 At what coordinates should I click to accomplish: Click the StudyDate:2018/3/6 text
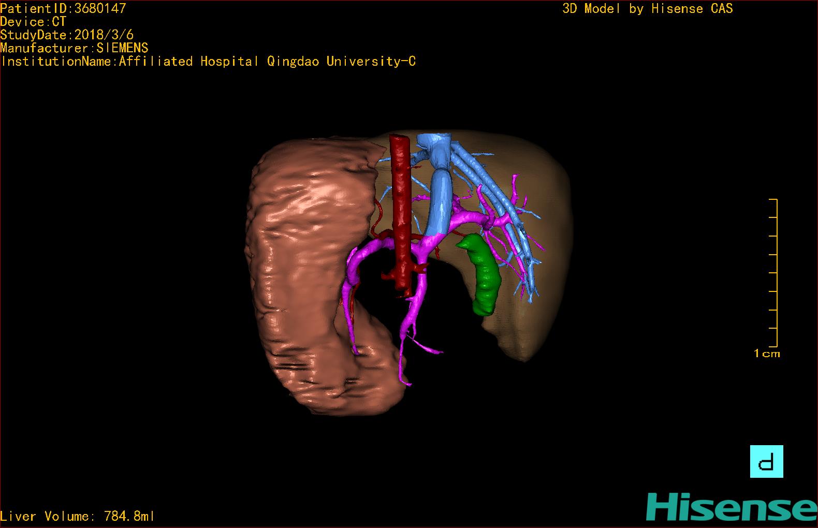coord(67,35)
